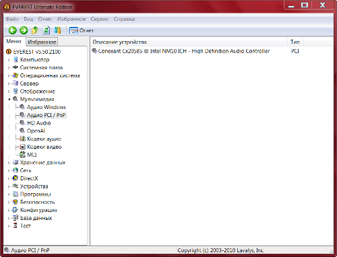Click the Операционная система Windows icon
Viewport: 337px width, 257px height.
point(16,75)
